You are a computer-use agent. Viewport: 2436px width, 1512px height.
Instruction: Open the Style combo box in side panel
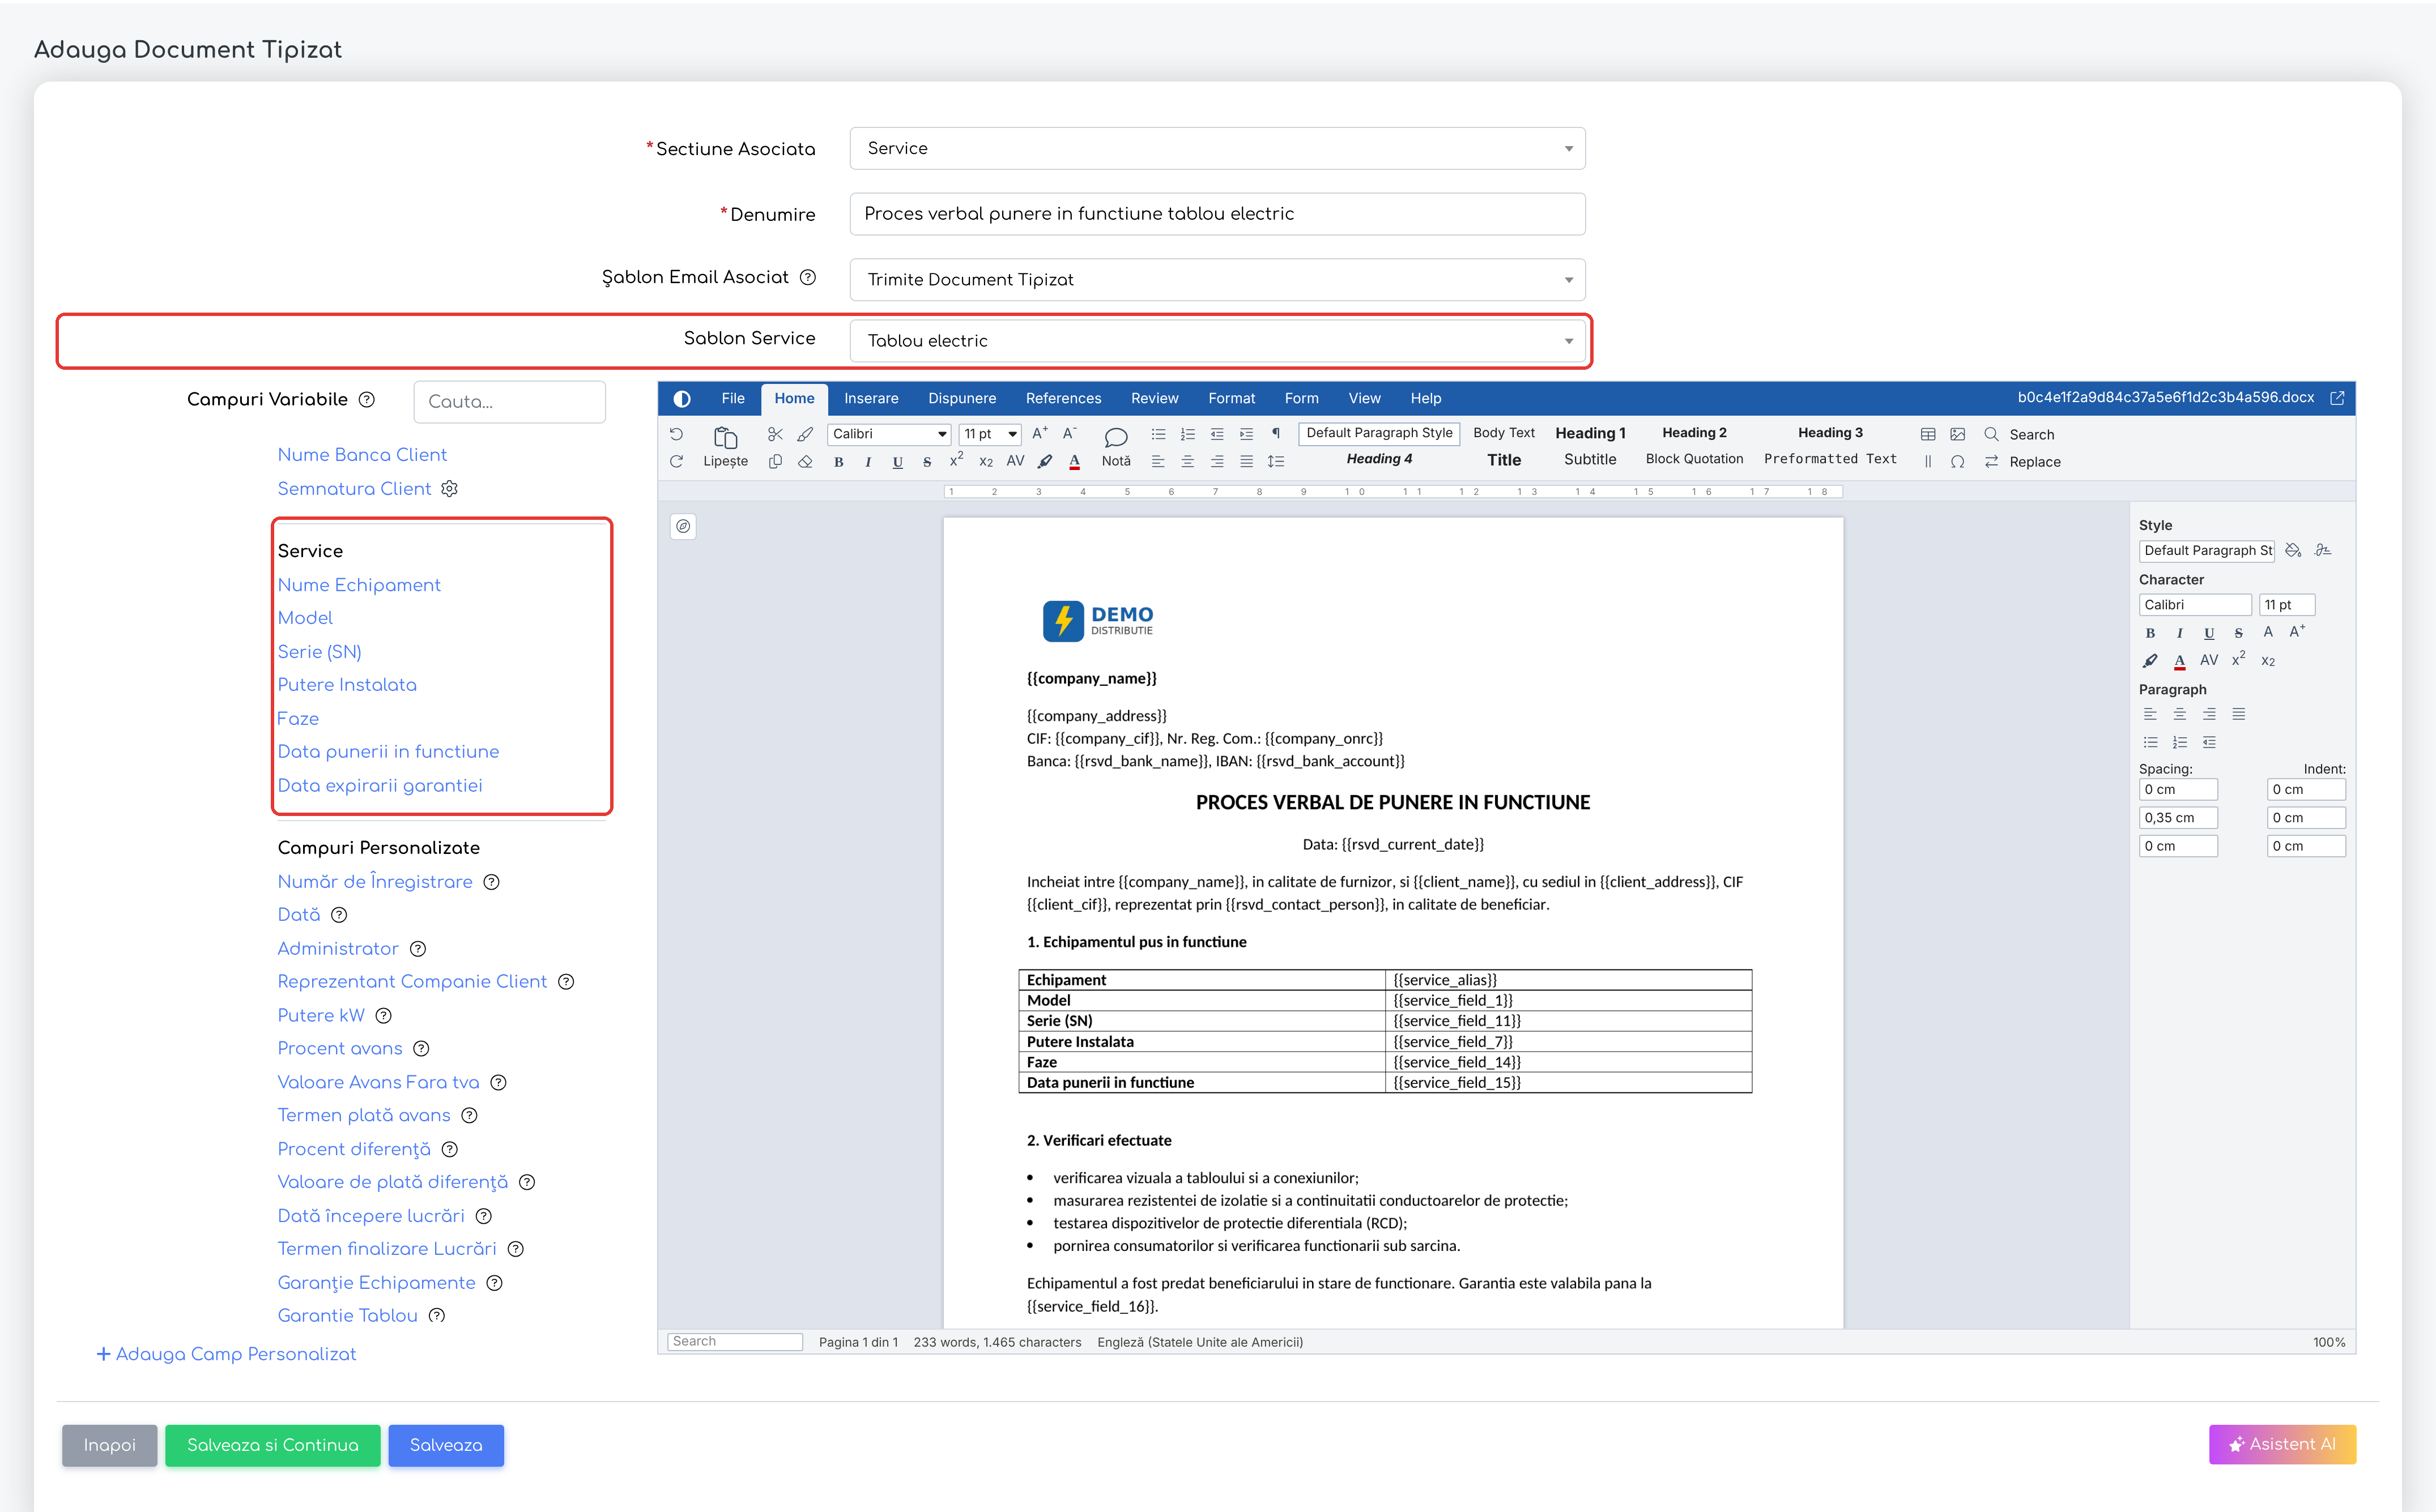tap(2207, 551)
